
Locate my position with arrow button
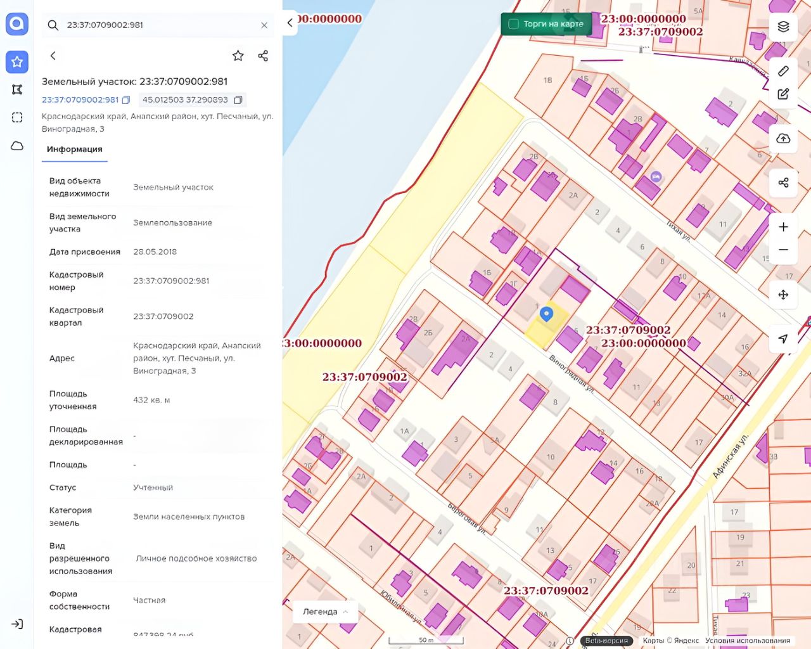783,338
